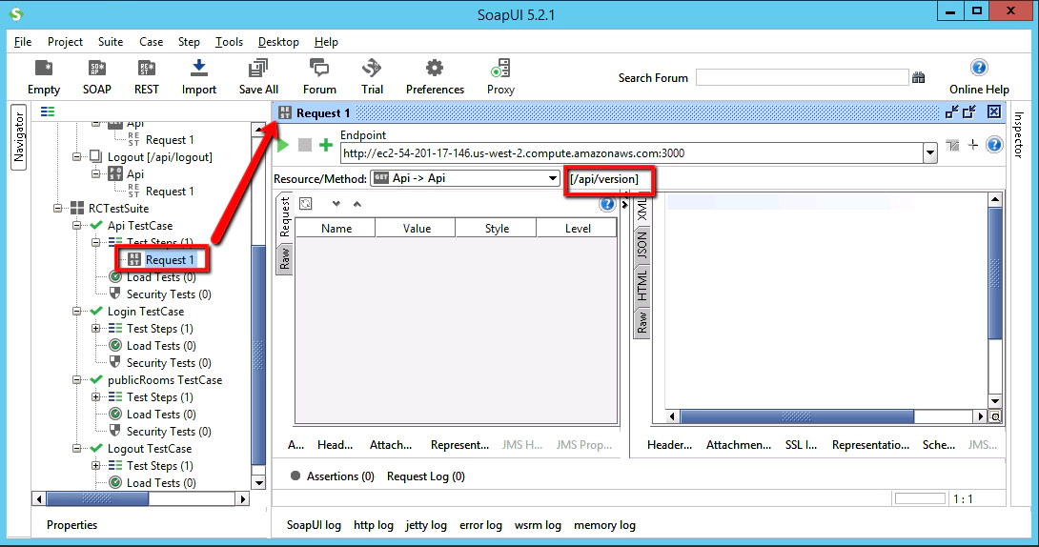1039x547 pixels.
Task: Open the http log tab
Action: click(373, 525)
